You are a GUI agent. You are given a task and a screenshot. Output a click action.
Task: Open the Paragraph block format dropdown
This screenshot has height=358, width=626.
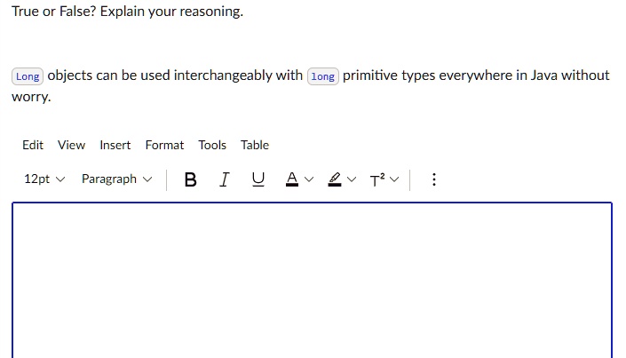point(117,179)
